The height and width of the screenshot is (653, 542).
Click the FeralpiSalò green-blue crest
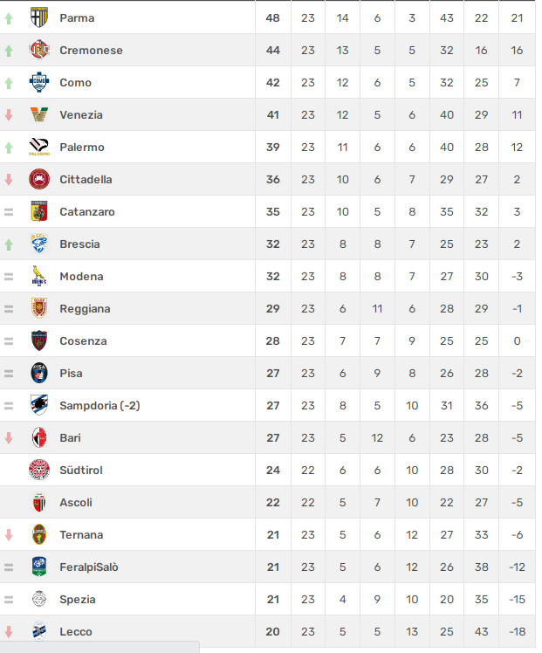pyautogui.click(x=39, y=567)
